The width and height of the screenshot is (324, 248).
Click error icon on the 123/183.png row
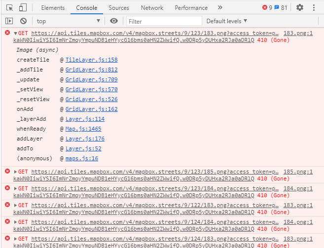click(7, 33)
